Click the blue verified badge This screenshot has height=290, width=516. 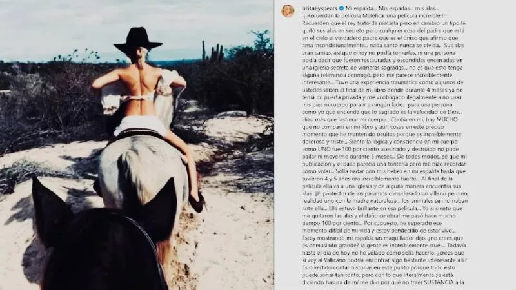(341, 8)
